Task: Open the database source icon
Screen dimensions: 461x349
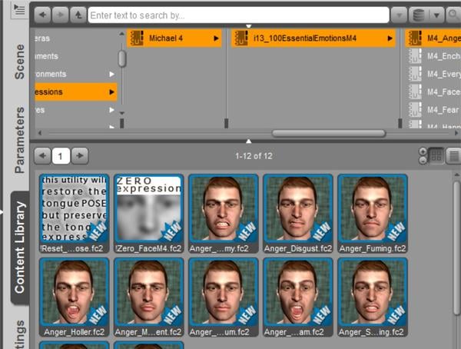Action: click(419, 15)
